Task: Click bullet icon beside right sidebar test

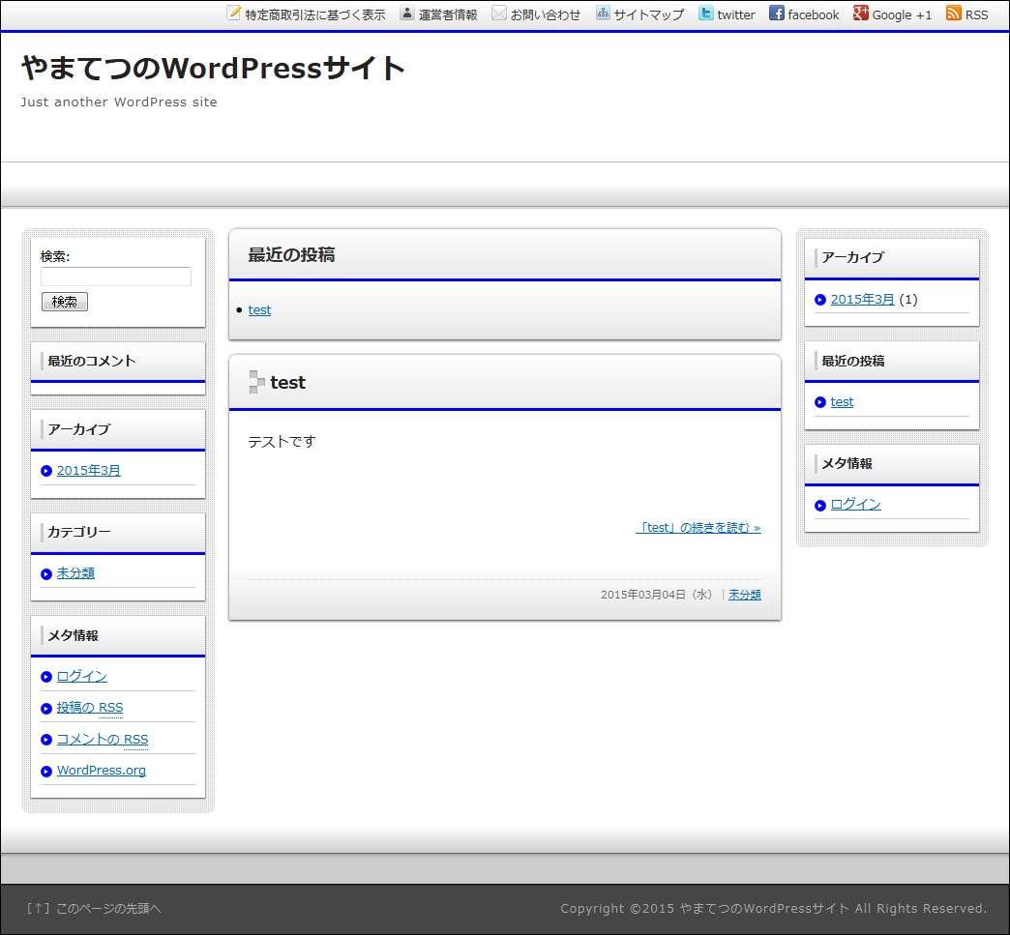Action: pyautogui.click(x=820, y=402)
